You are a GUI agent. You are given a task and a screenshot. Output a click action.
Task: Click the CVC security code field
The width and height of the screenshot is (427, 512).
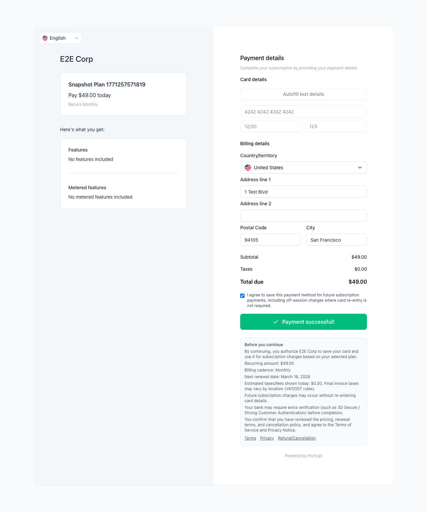tap(336, 126)
